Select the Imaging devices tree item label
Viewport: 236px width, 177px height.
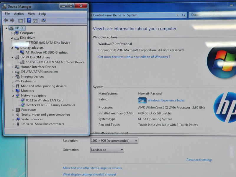(x=32, y=76)
